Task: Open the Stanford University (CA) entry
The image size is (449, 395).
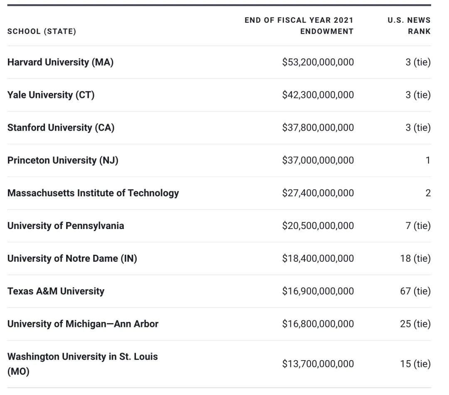Action: click(61, 128)
